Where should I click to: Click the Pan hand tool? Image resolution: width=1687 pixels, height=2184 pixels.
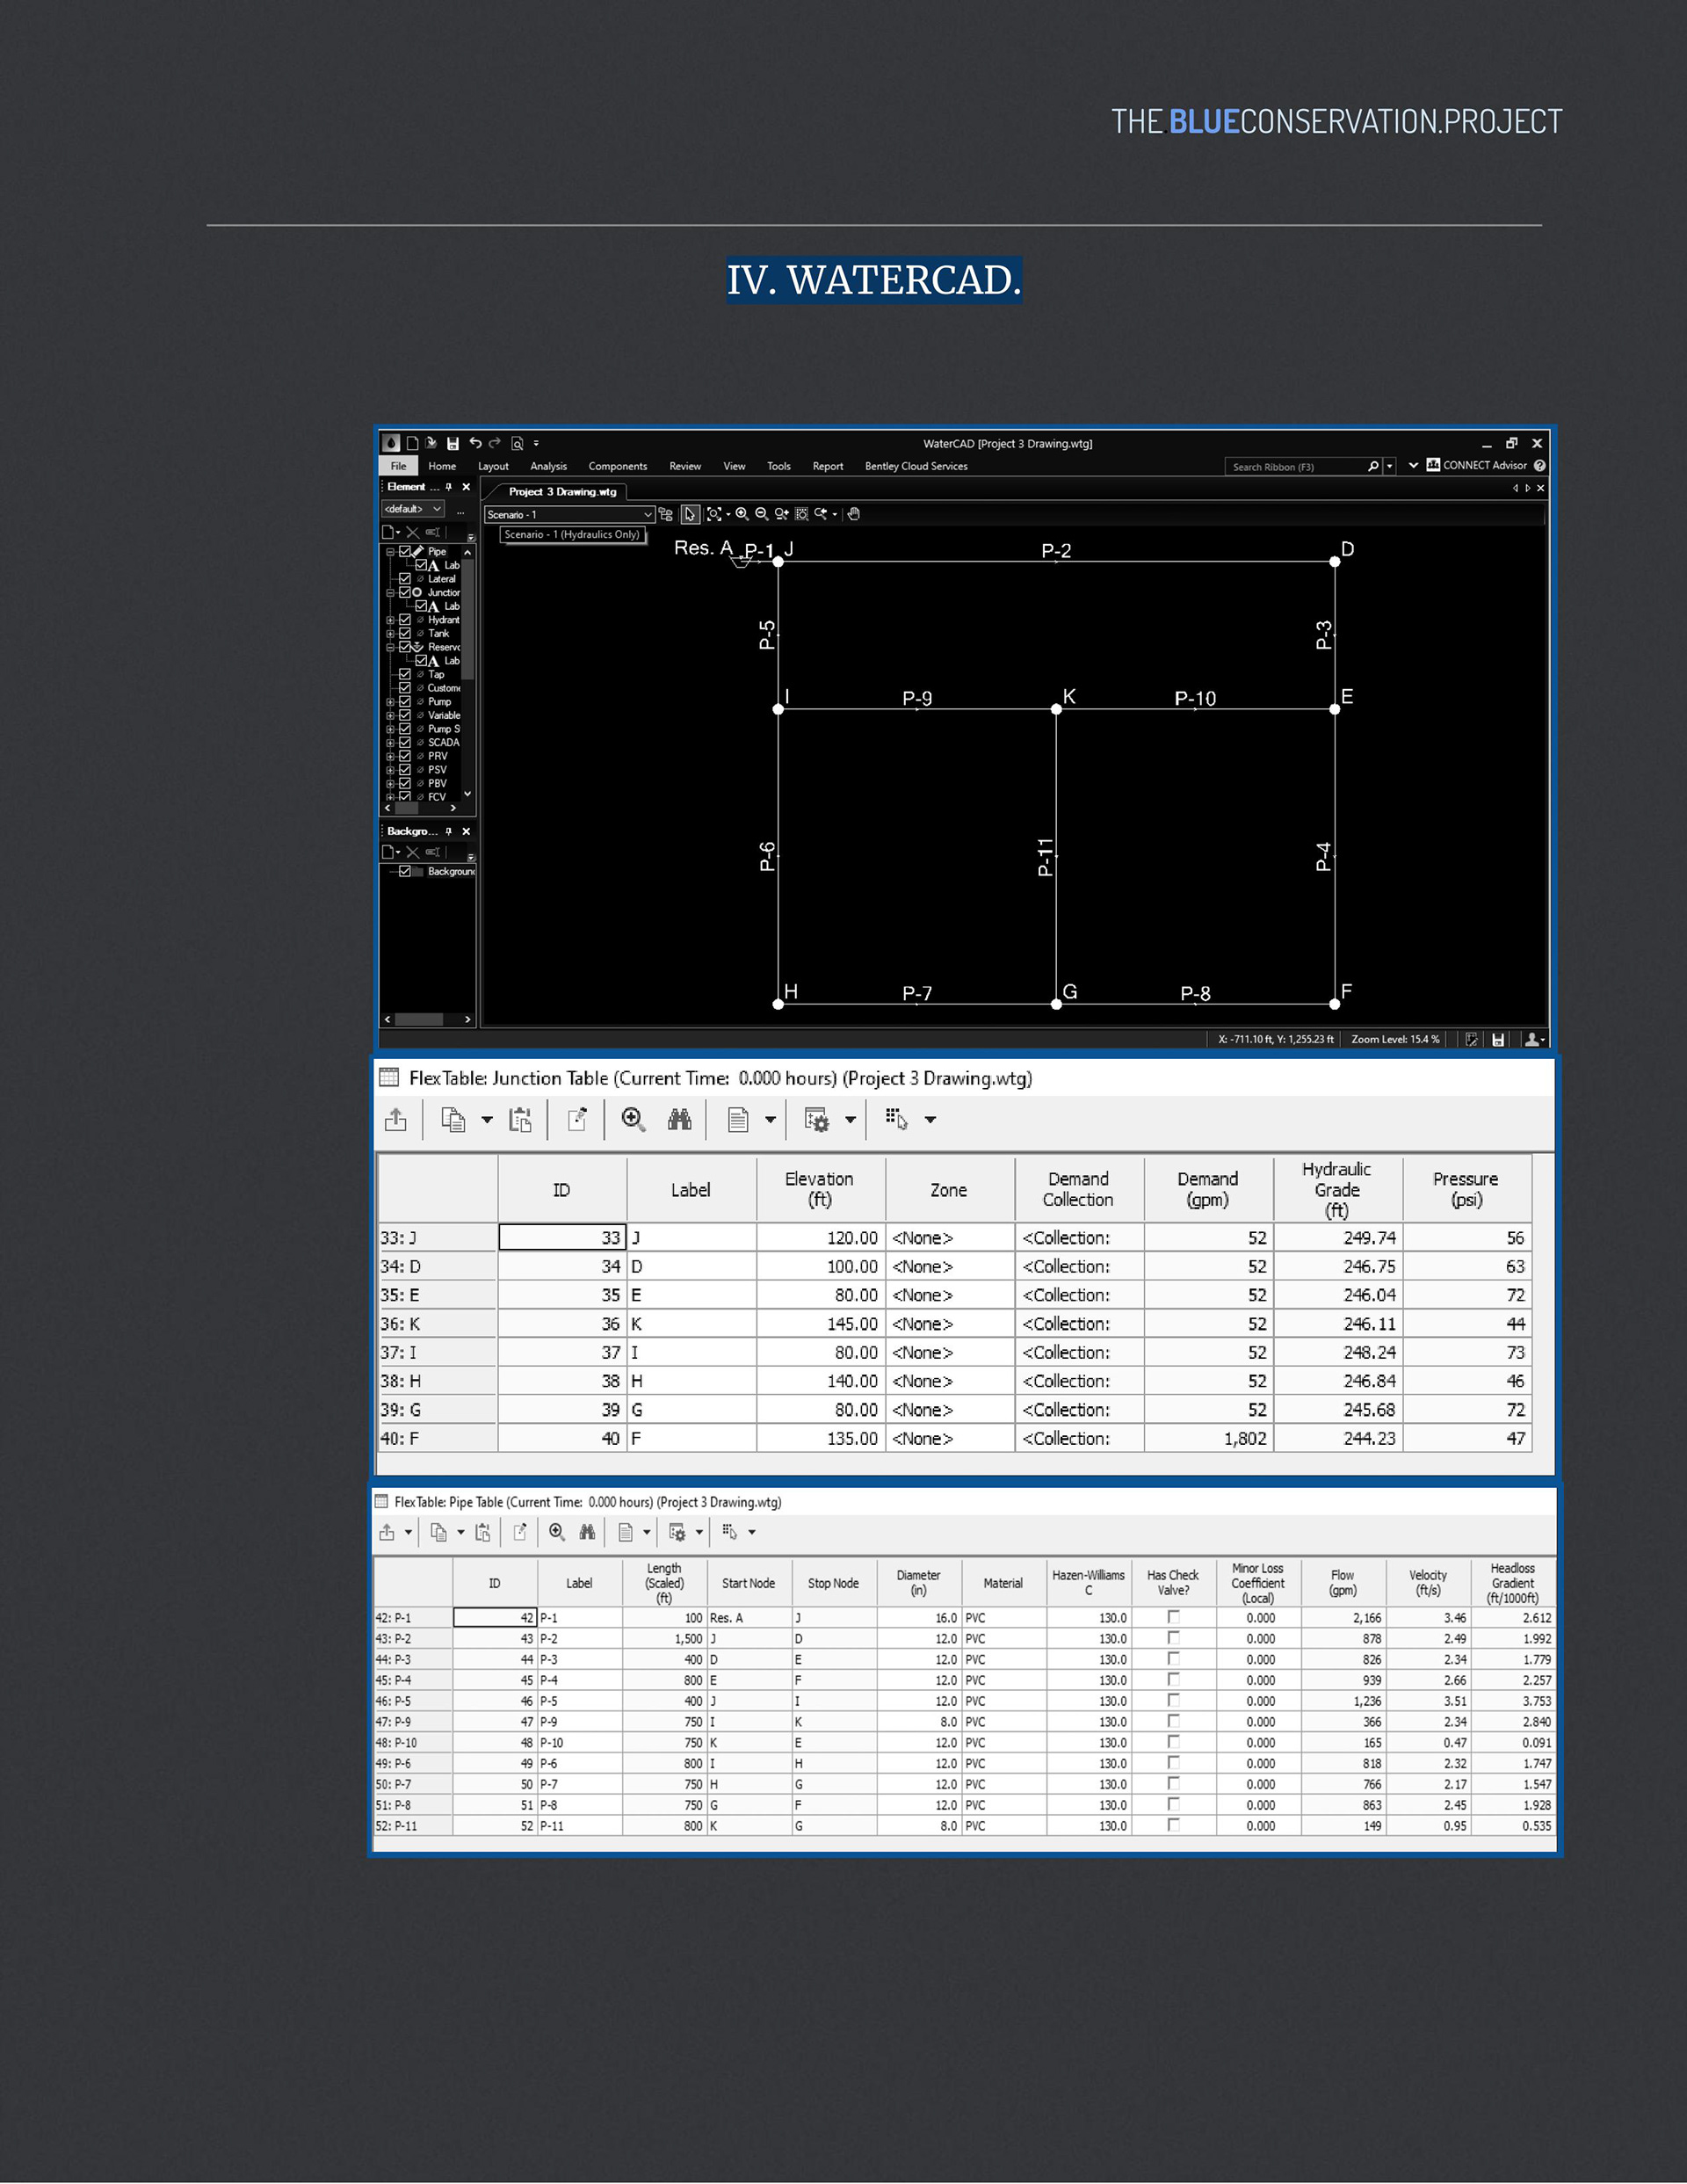coord(853,514)
